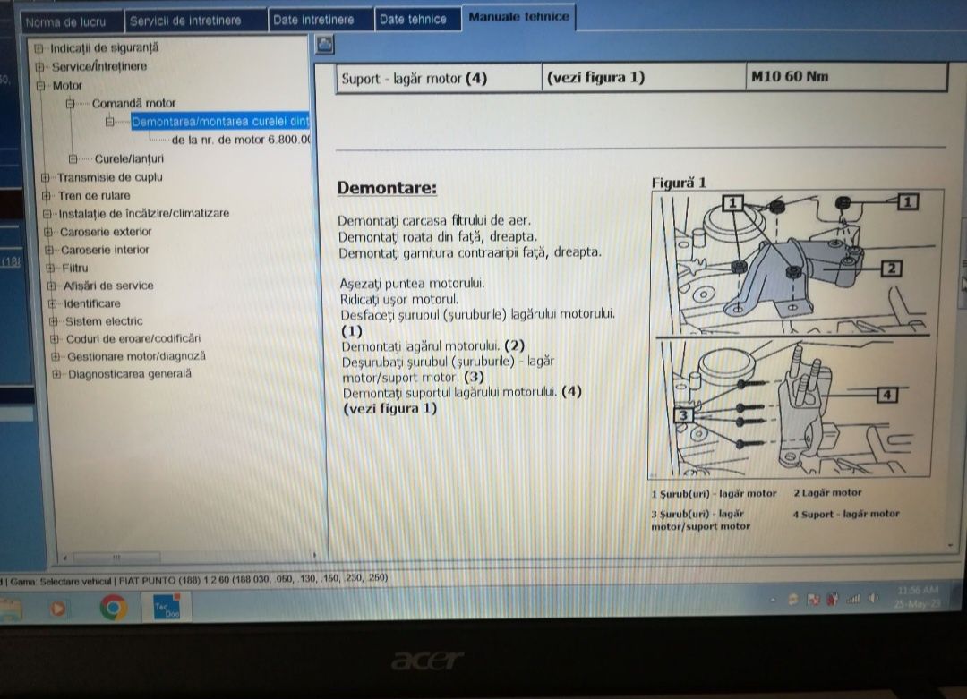Click manual content scroll-down arrow
Image resolution: width=967 pixels, height=699 pixels.
tap(950, 546)
